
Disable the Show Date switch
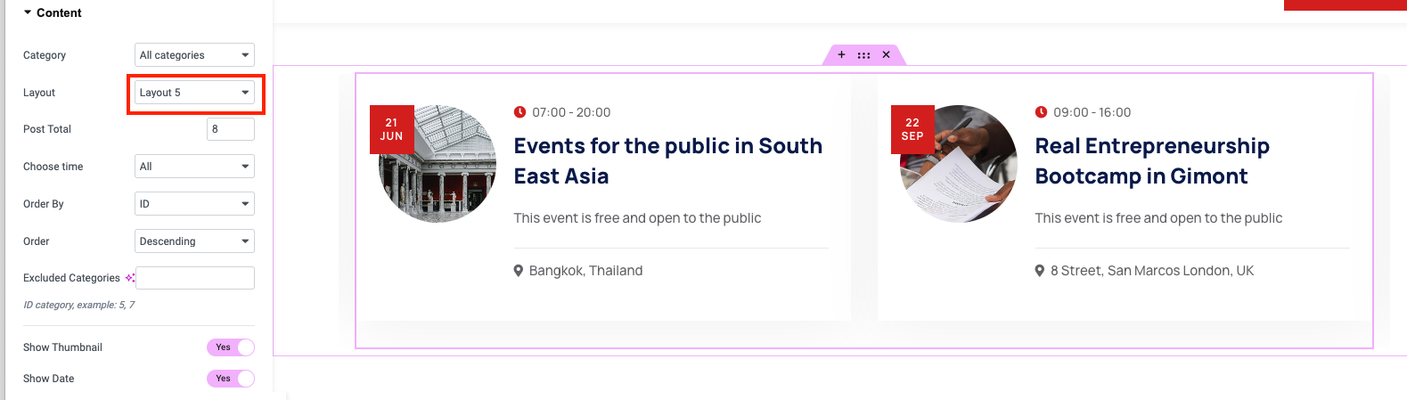231,379
